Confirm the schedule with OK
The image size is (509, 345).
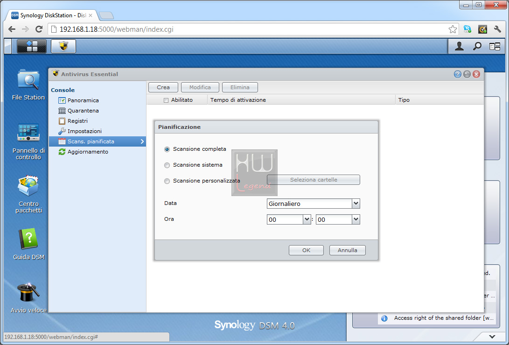point(306,250)
